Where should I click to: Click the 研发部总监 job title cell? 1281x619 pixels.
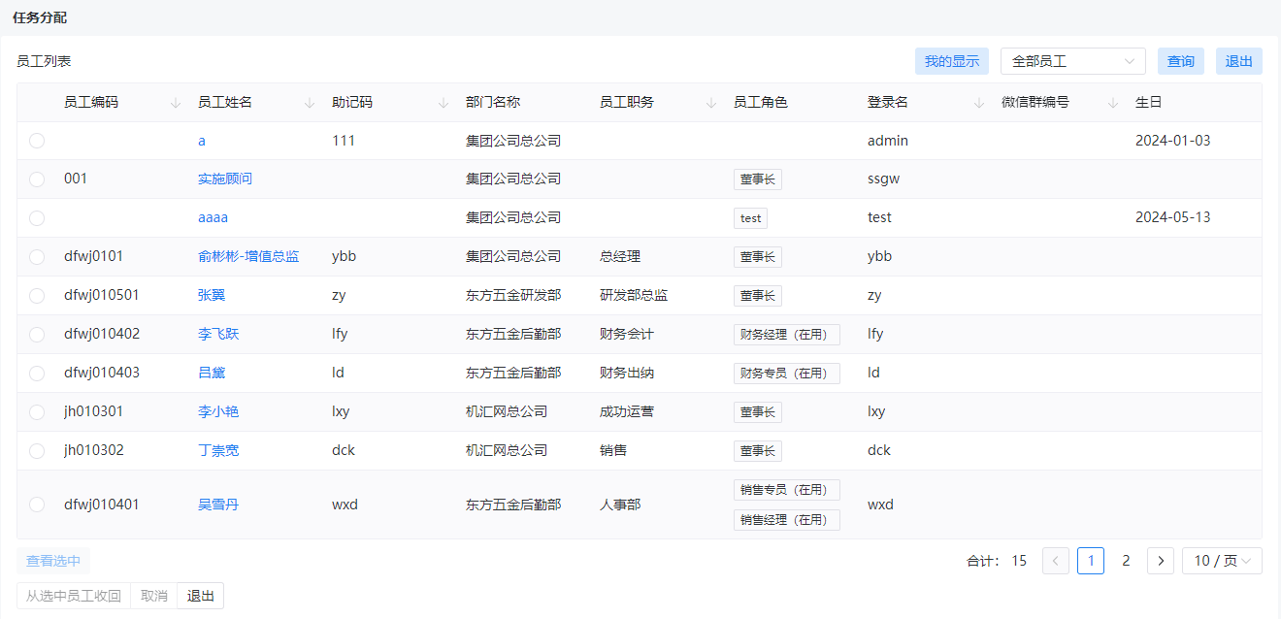point(634,295)
